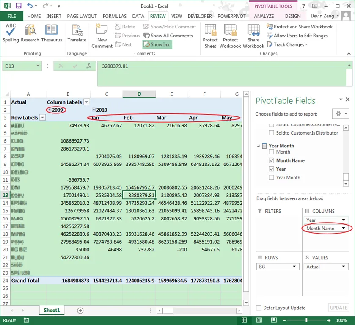This screenshot has height=325, width=355.
Task: Click the UPDATE button
Action: pyautogui.click(x=338, y=308)
